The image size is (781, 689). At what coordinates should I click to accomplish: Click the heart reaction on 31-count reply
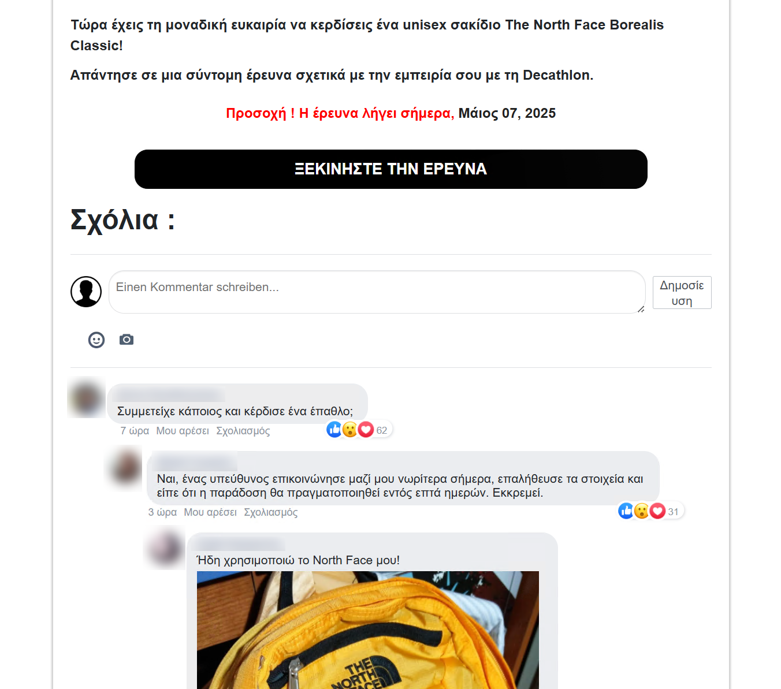coord(657,511)
